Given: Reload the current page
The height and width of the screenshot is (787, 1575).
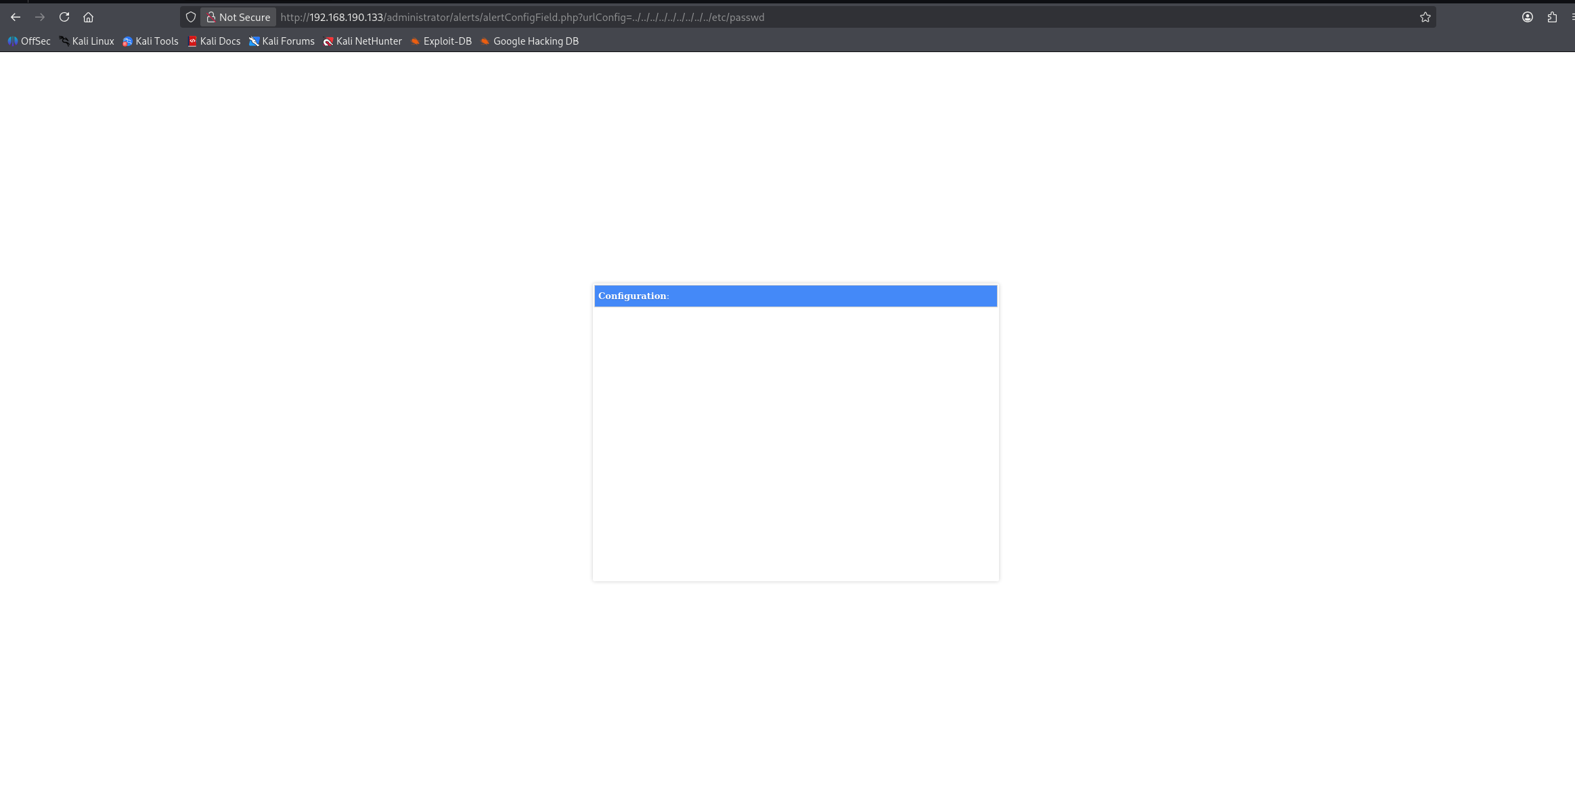Looking at the screenshot, I should 64,17.
